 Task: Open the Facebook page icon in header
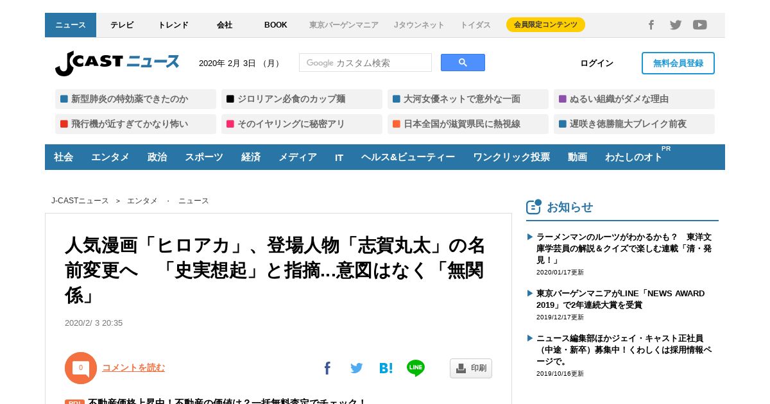pos(651,25)
